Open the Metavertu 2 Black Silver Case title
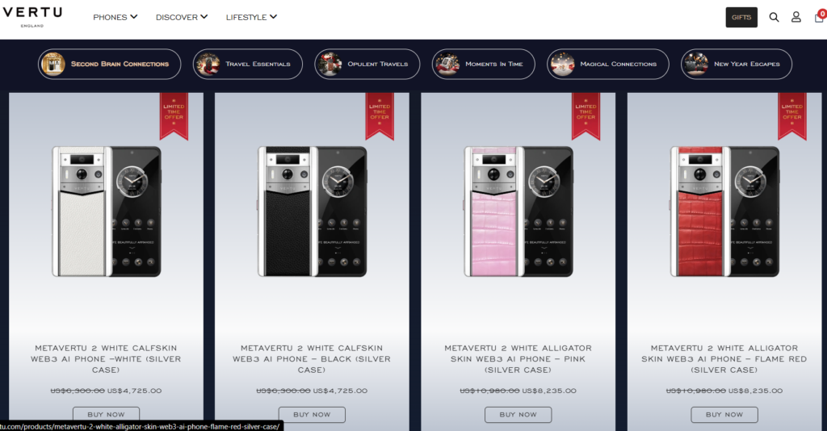The width and height of the screenshot is (827, 431). (312, 359)
